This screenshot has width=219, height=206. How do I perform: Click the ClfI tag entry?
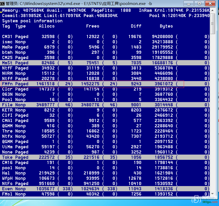[7, 115]
